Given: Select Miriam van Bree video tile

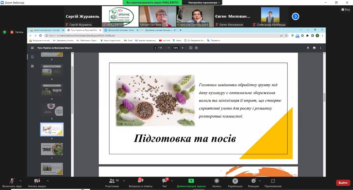Looking at the screenshot, I should point(158,16).
